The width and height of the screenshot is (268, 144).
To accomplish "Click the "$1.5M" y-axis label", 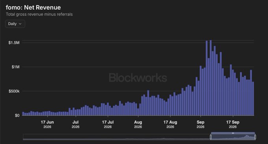I will (14, 42).
